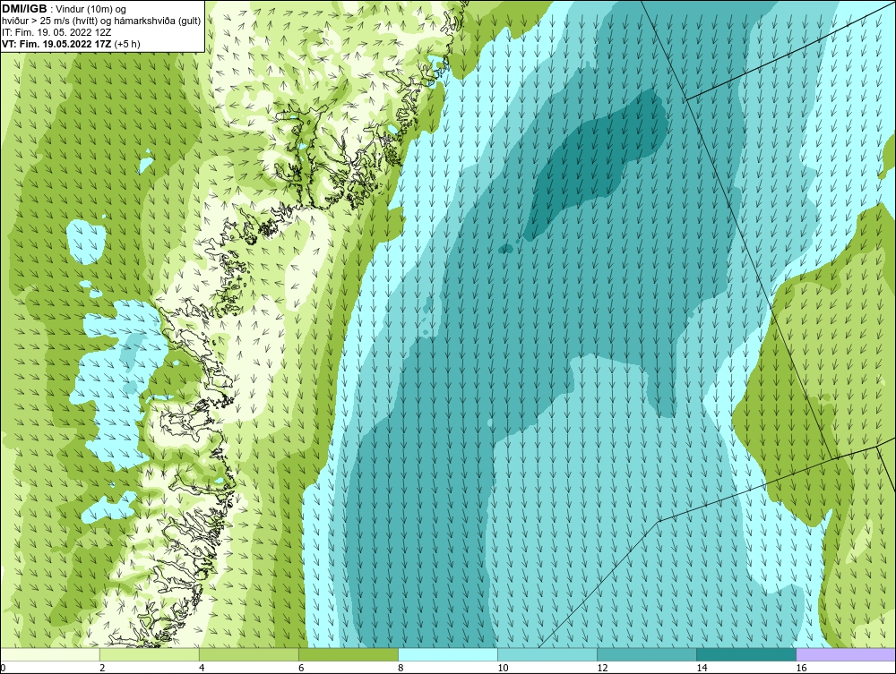Screen dimensions: 896x674
Task: Click the legend label '16'
Action: (x=801, y=668)
